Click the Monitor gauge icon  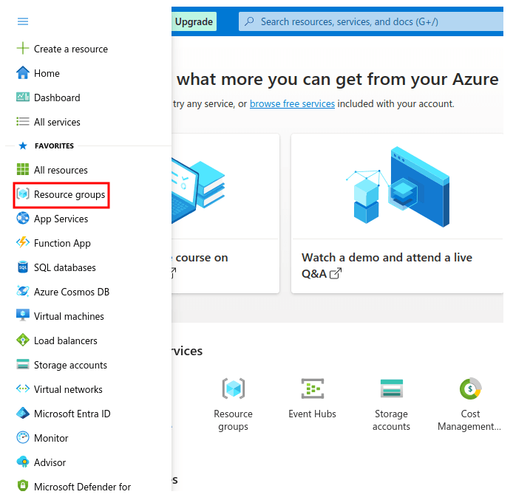(x=23, y=437)
